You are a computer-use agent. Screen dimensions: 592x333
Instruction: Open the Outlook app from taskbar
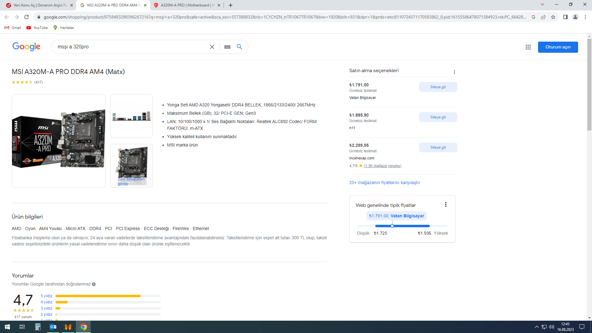point(53,327)
